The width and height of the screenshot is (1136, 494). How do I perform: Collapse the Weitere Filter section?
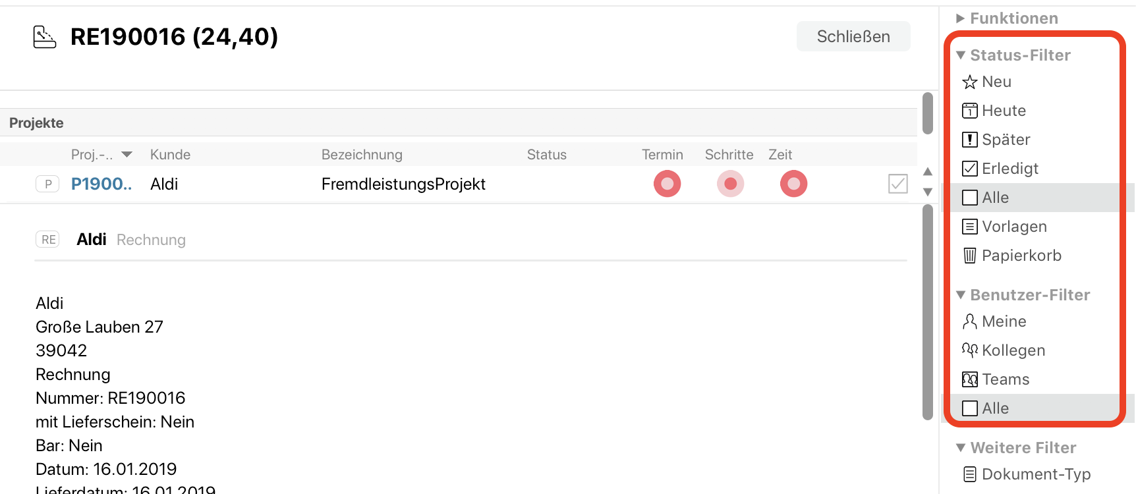(x=961, y=448)
